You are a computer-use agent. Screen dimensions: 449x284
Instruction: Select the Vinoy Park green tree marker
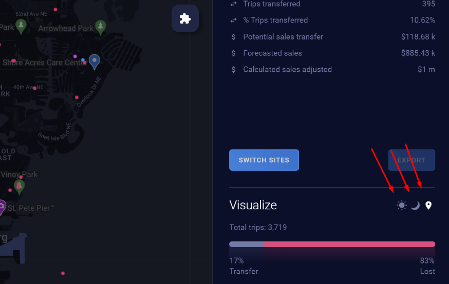[x=19, y=187]
